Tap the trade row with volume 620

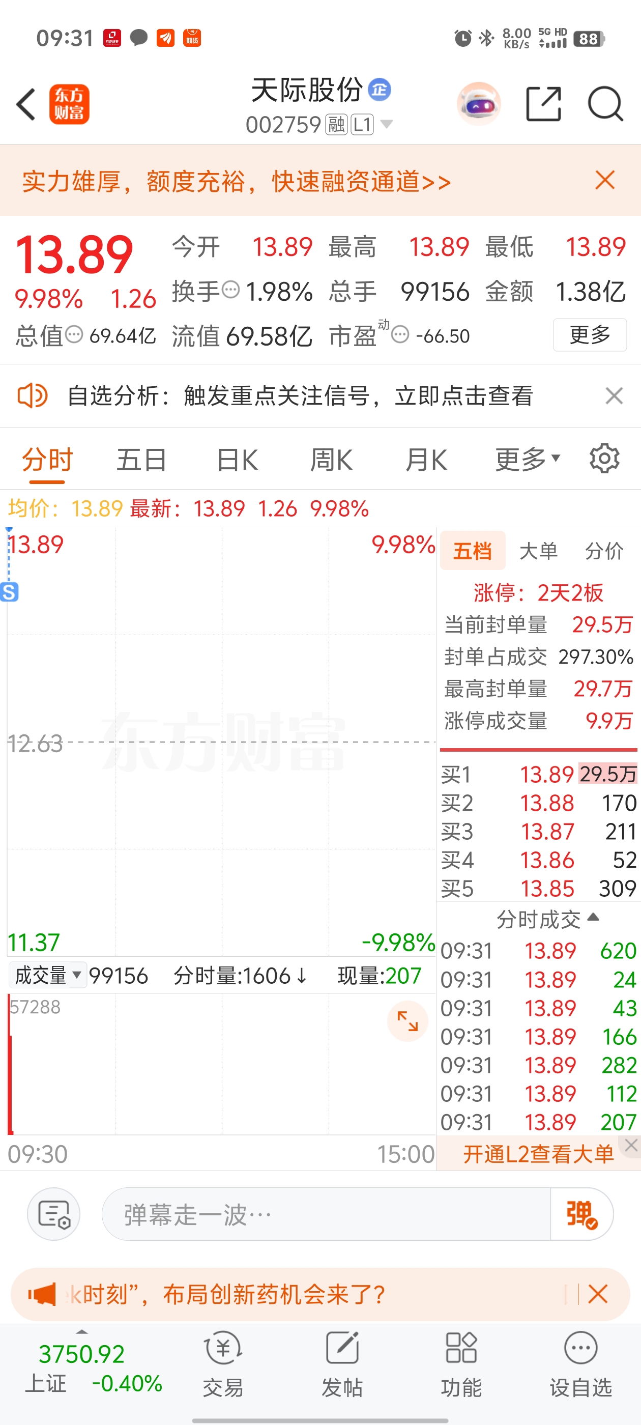pyautogui.click(x=539, y=951)
